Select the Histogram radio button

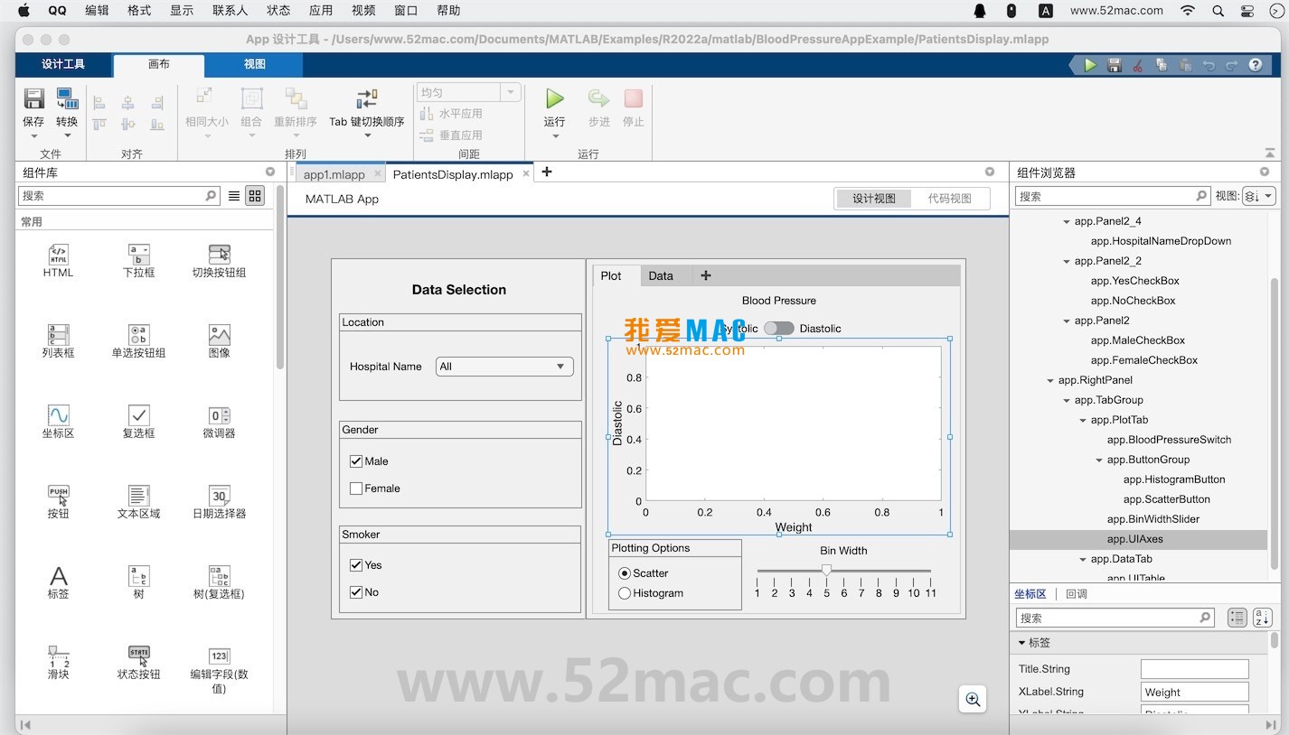pyautogui.click(x=625, y=593)
